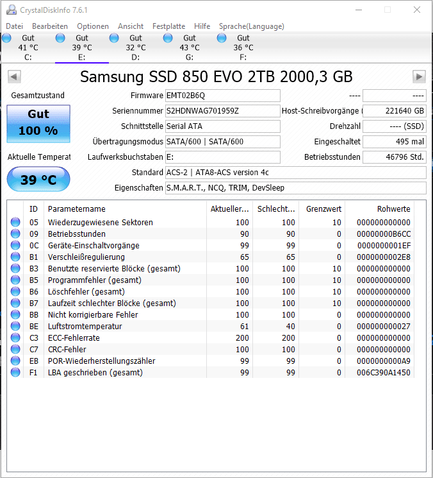Select the C: drive status icon
Viewport: 433px width, 478px height.
pos(6,38)
